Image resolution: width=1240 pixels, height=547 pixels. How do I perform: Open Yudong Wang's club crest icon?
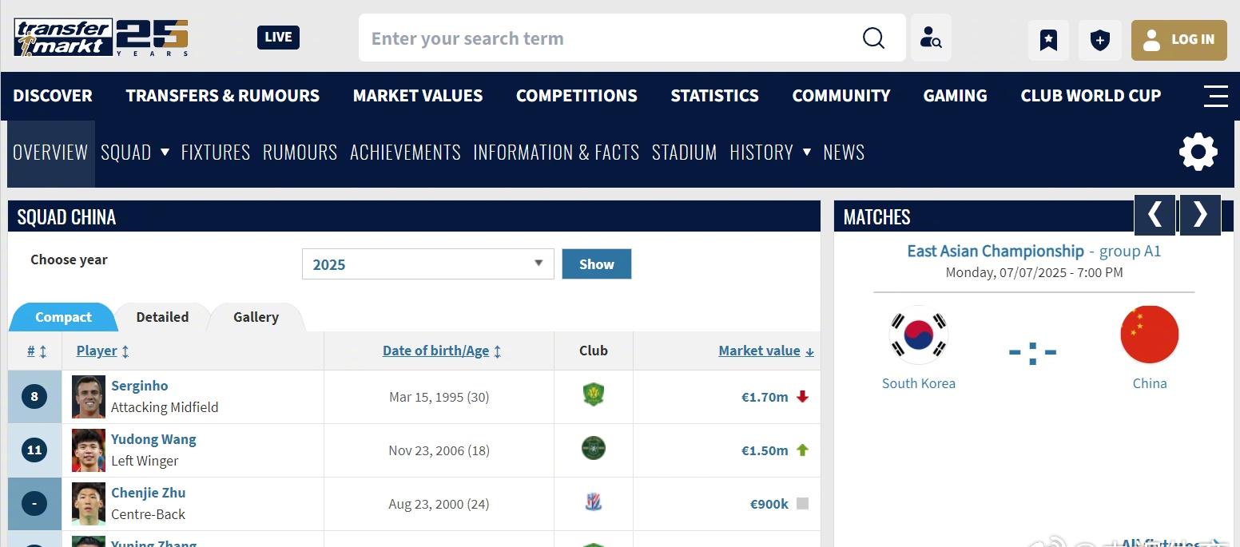point(593,448)
